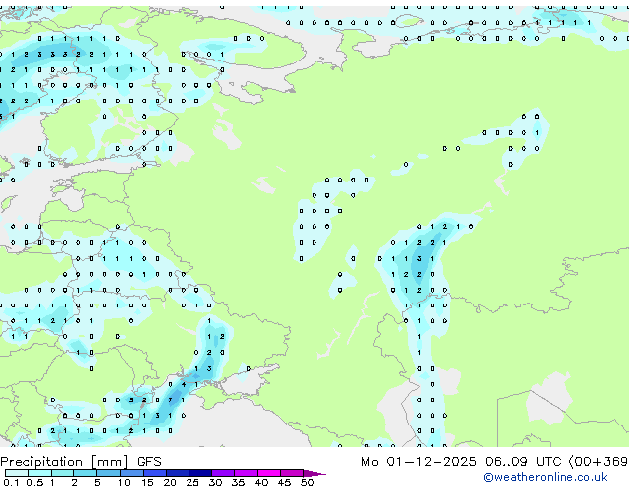The height and width of the screenshot is (486, 629).
Task: Pick the legend swatch between 0.5 and 1
Action: click(40, 473)
